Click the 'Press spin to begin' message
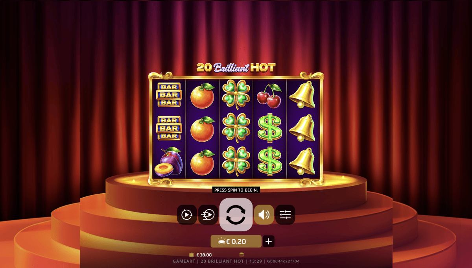The image size is (472, 268). point(236,190)
